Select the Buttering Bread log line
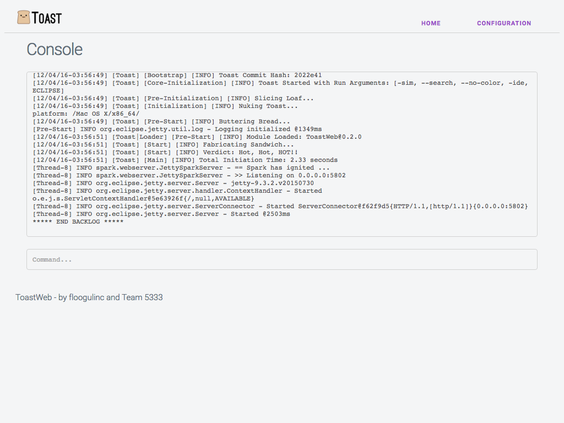This screenshot has width=564, height=423. coord(161,122)
